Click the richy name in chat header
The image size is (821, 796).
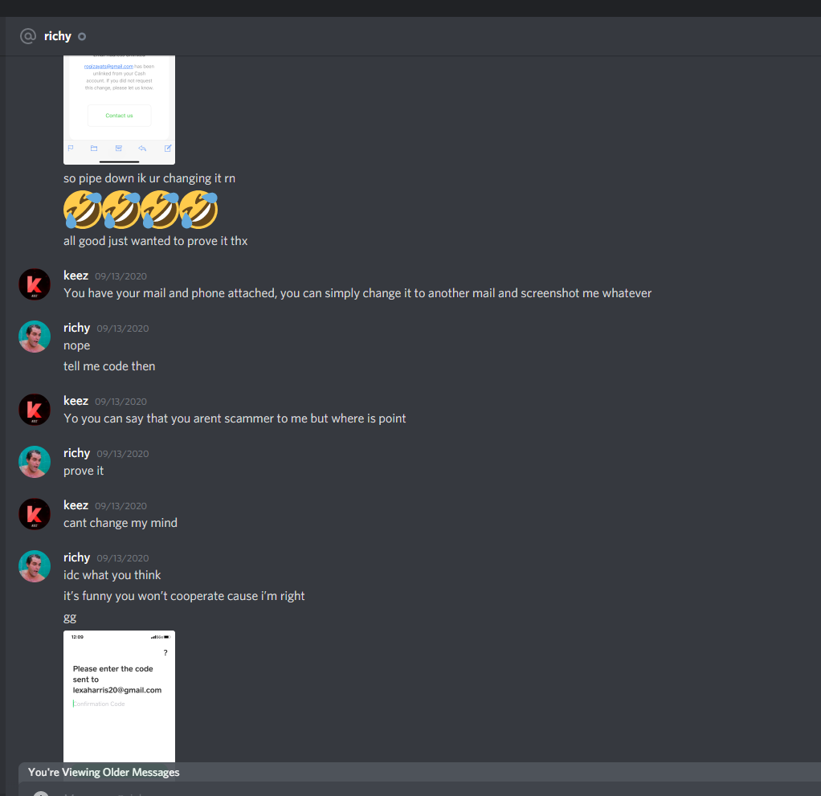click(x=58, y=36)
